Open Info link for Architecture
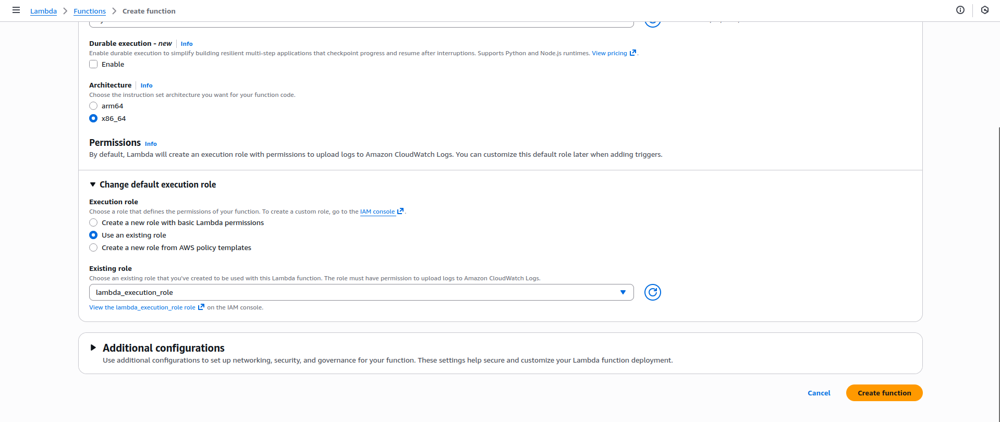The image size is (1000, 422). click(x=147, y=85)
